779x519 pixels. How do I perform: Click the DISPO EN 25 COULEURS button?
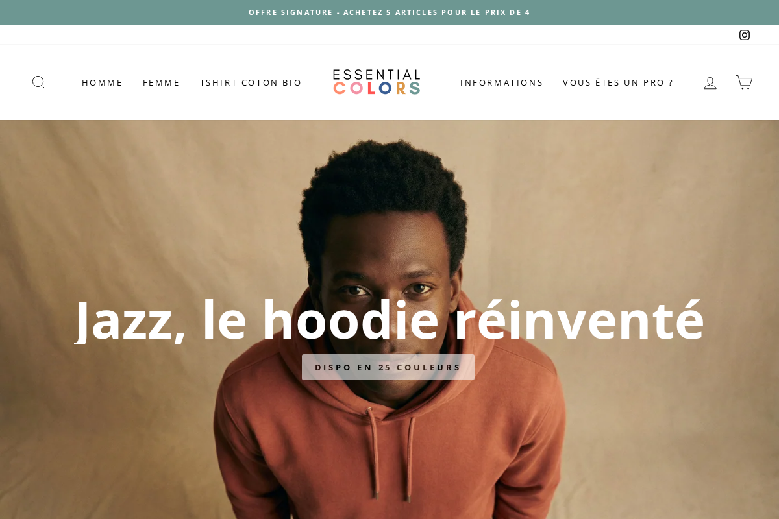click(x=388, y=367)
